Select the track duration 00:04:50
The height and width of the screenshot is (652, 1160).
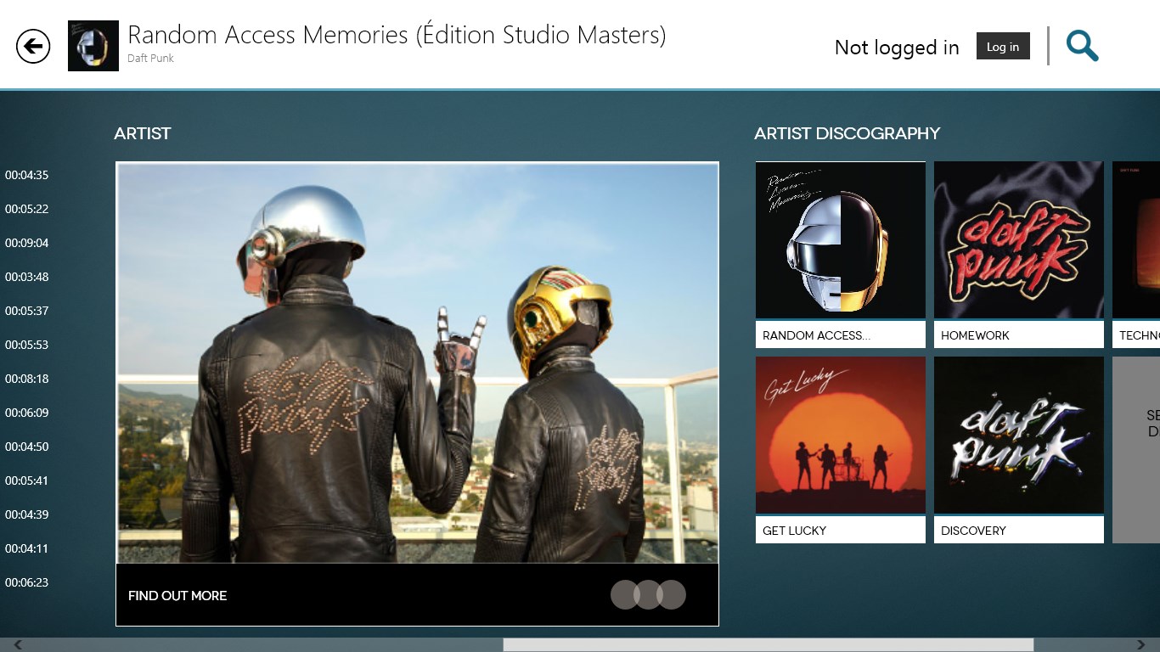pos(26,447)
